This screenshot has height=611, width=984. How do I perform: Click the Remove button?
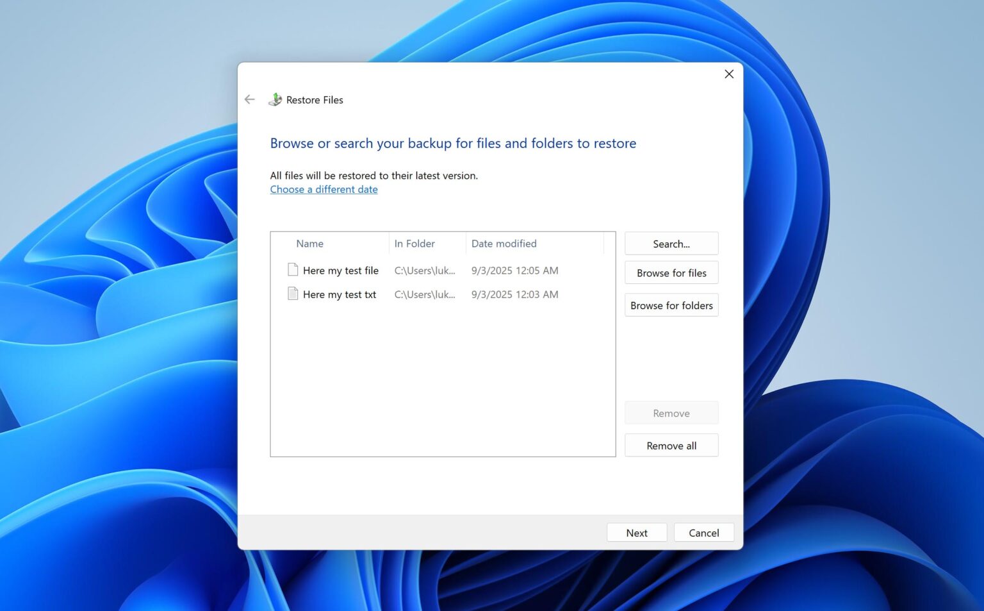[x=671, y=413]
